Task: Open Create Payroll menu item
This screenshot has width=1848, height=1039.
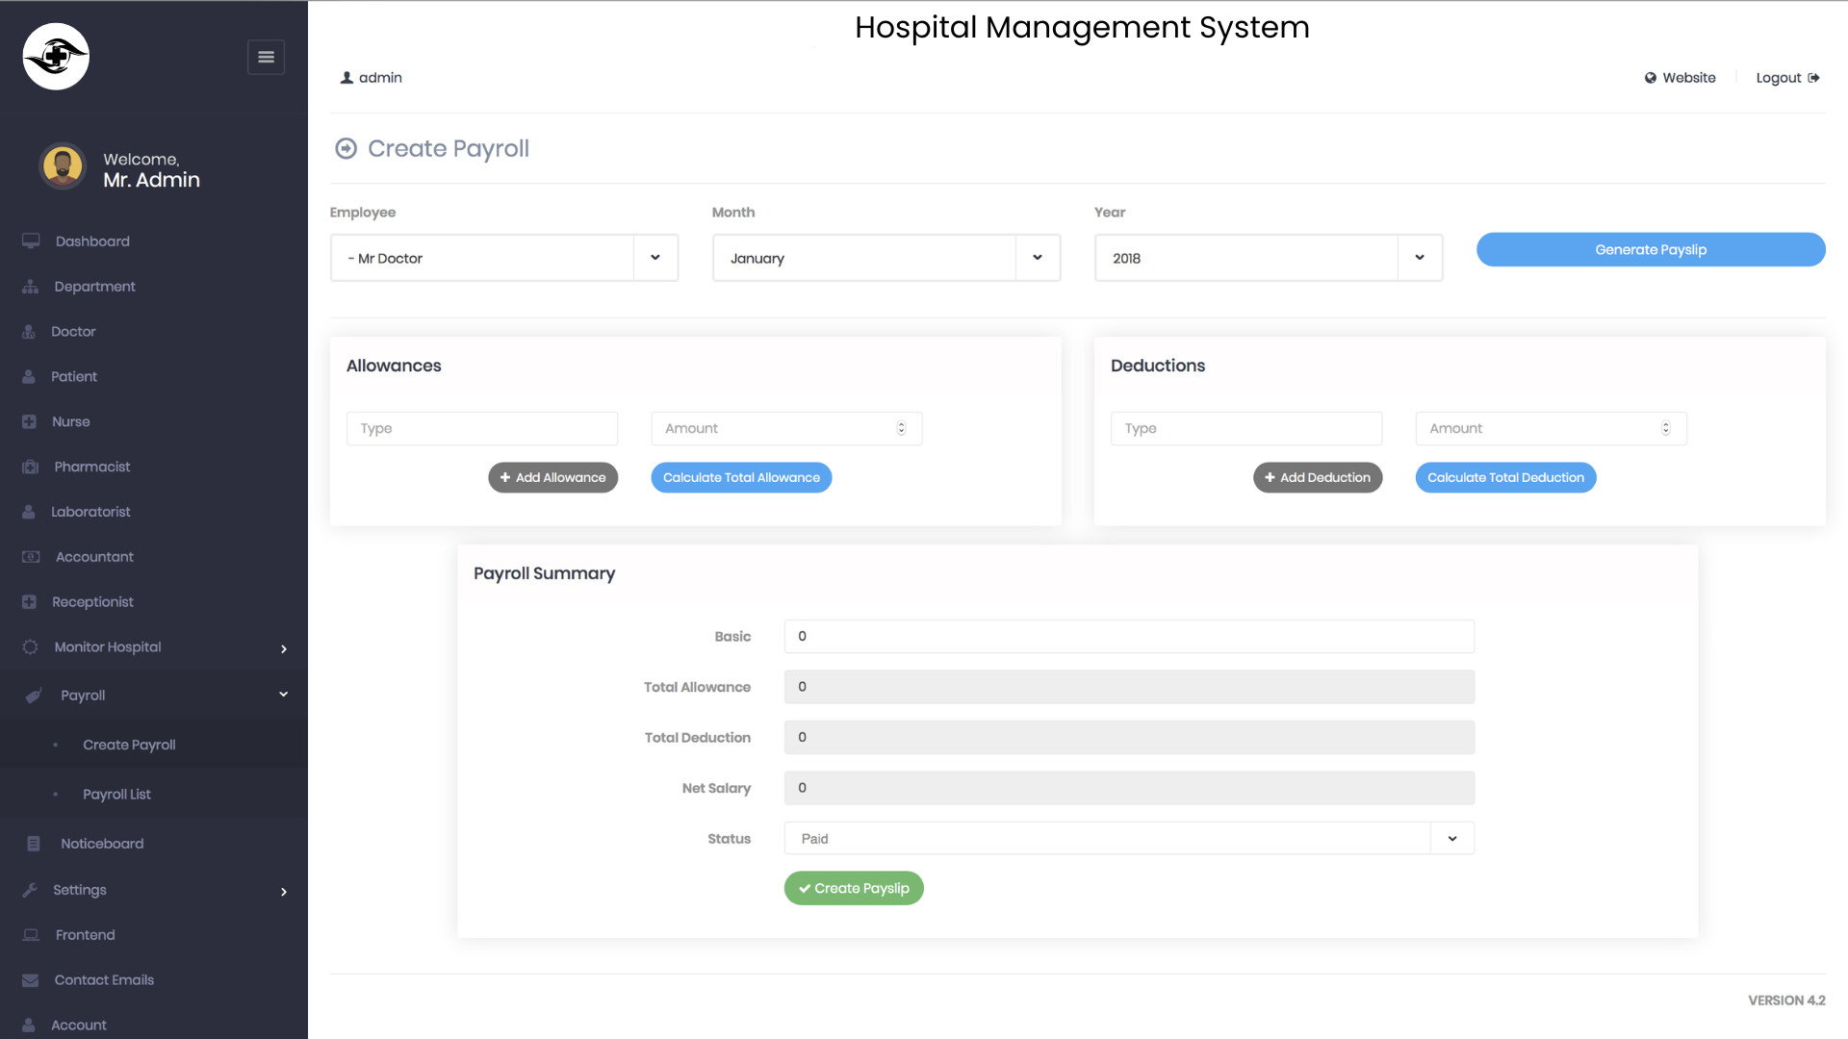Action: pyautogui.click(x=129, y=745)
